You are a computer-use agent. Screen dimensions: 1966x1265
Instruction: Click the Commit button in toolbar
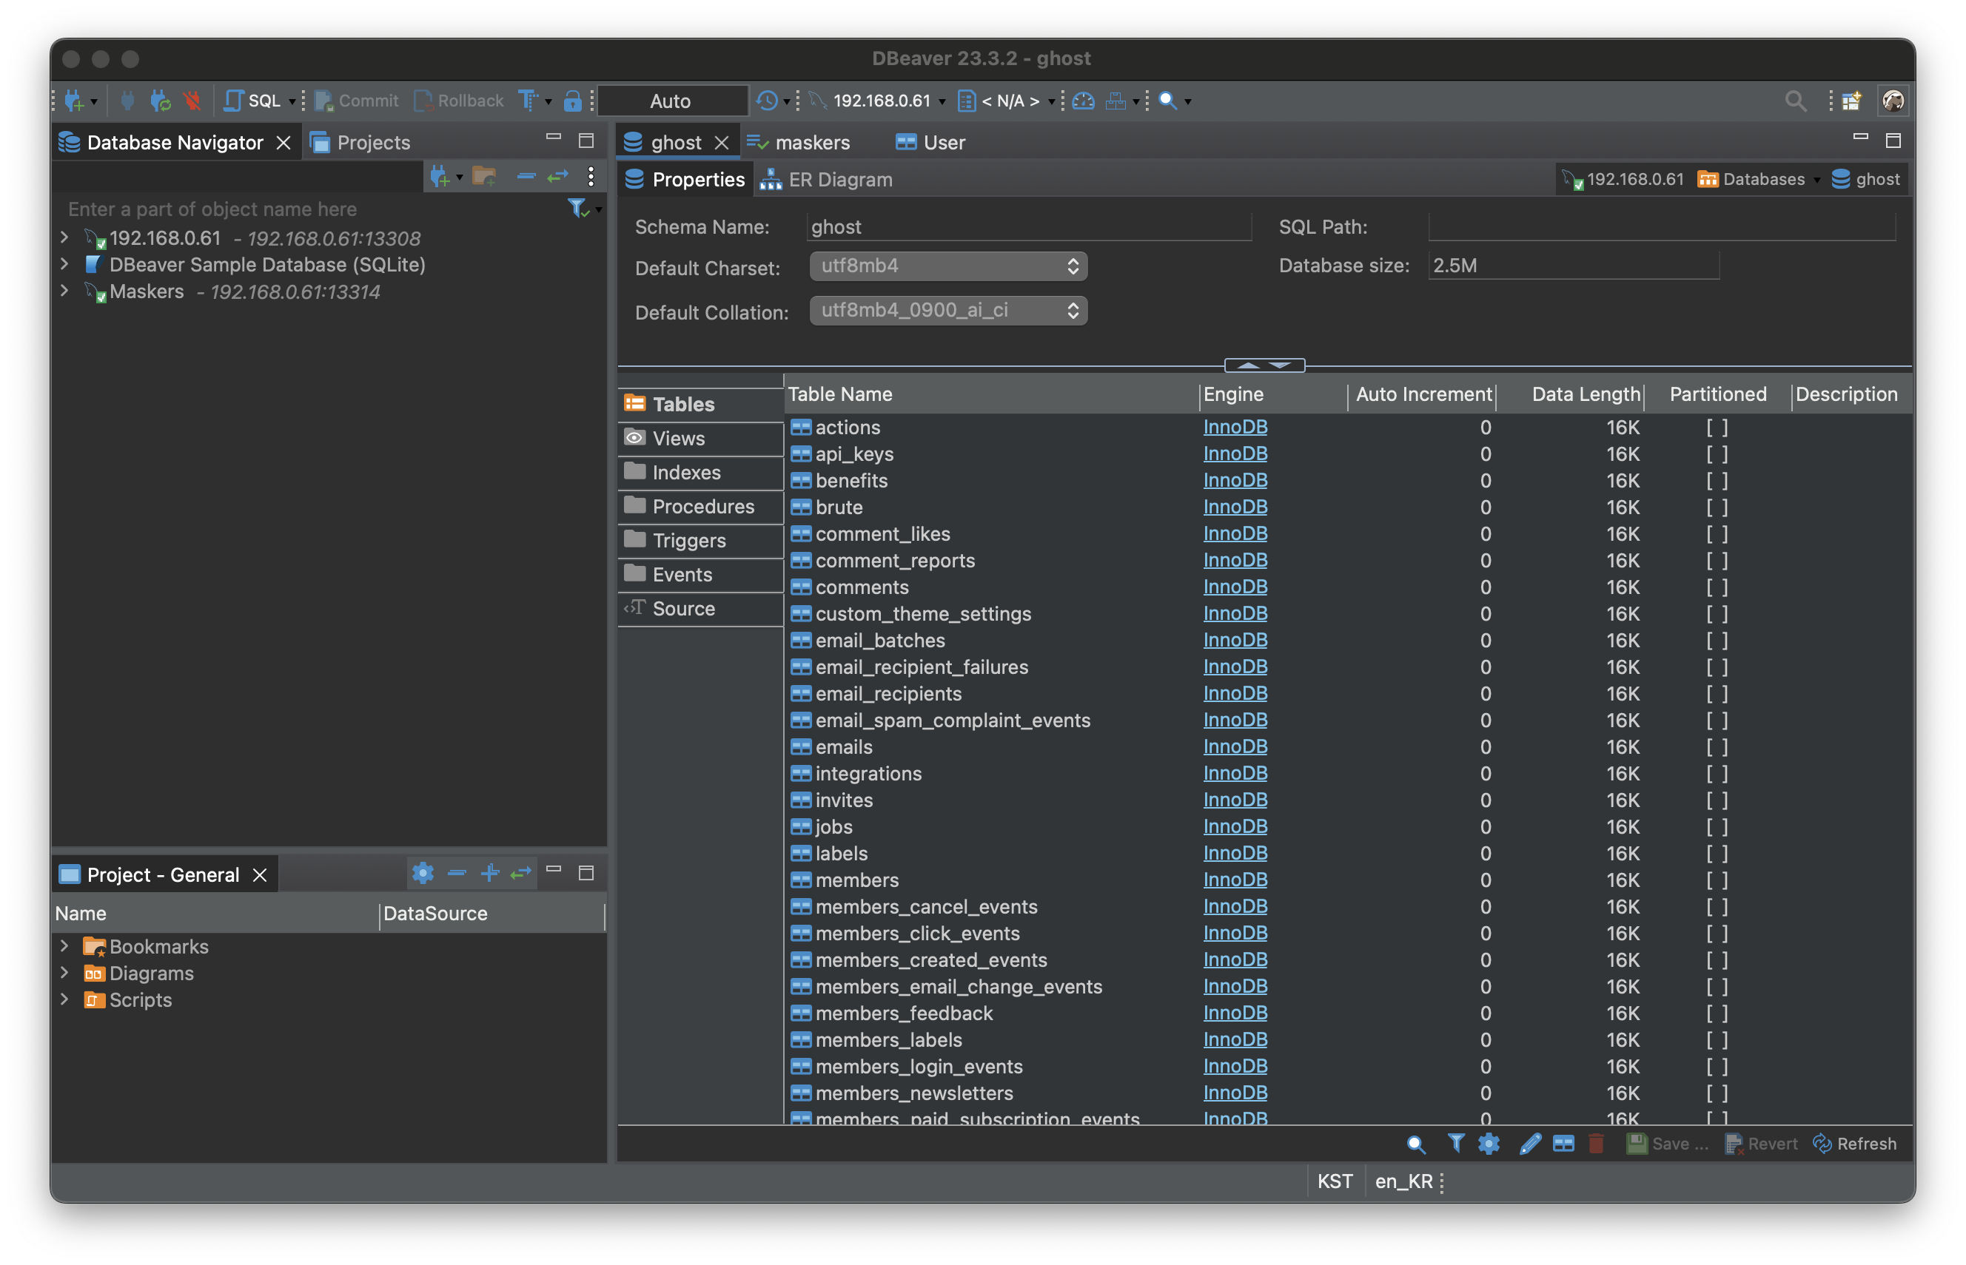click(357, 101)
